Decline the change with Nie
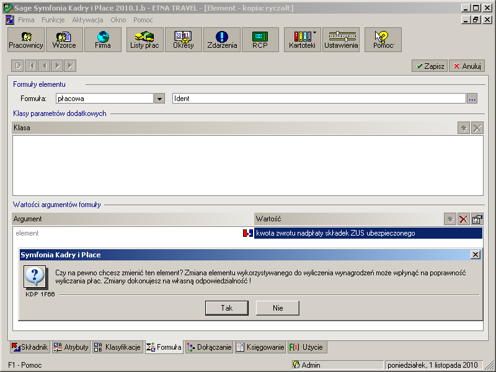The image size is (496, 372). pyautogui.click(x=278, y=308)
